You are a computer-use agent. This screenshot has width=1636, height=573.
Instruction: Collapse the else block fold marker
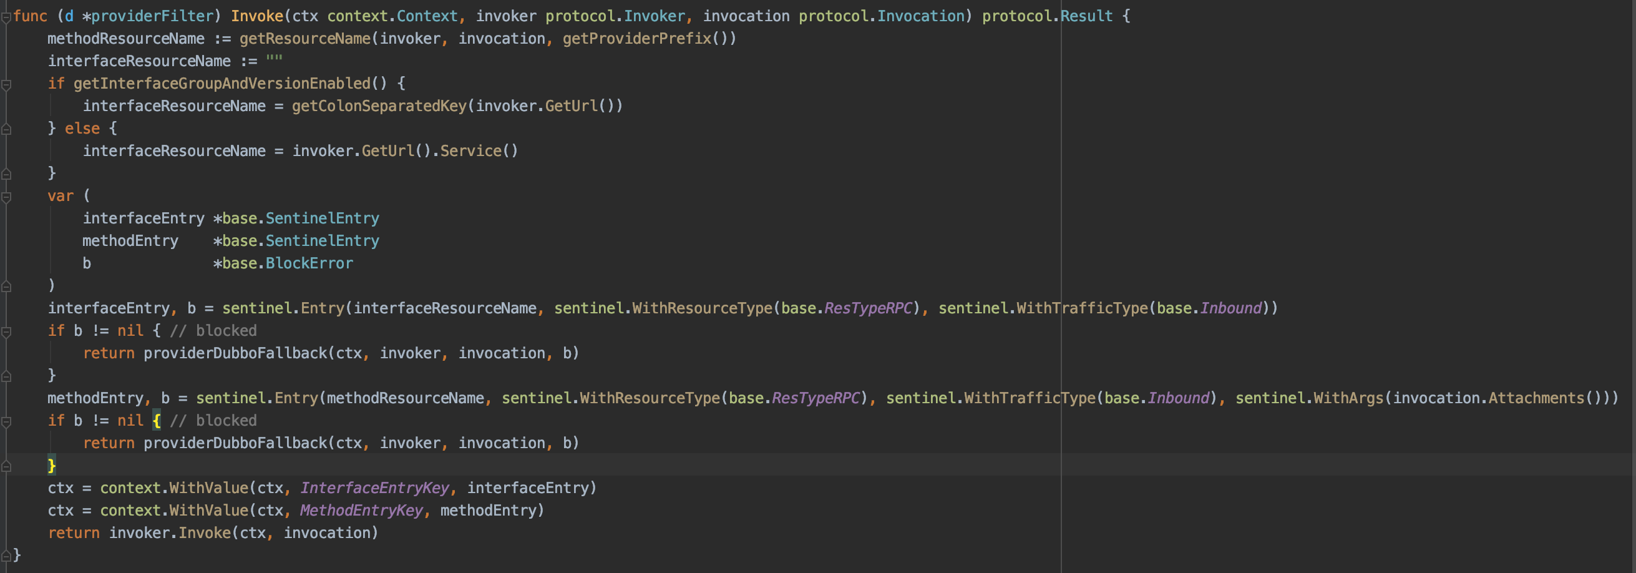point(6,129)
